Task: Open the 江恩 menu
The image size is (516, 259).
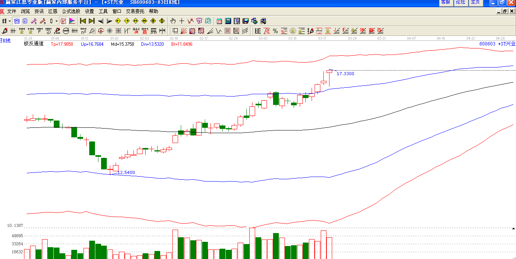Action: click(x=53, y=11)
